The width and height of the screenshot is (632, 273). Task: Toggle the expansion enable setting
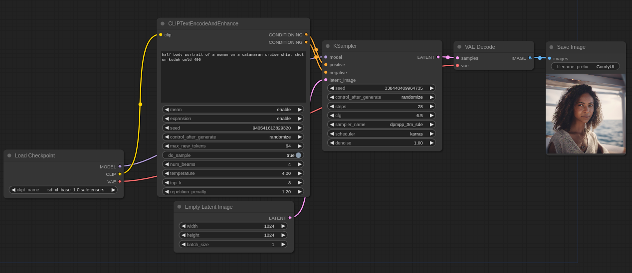tap(233, 119)
